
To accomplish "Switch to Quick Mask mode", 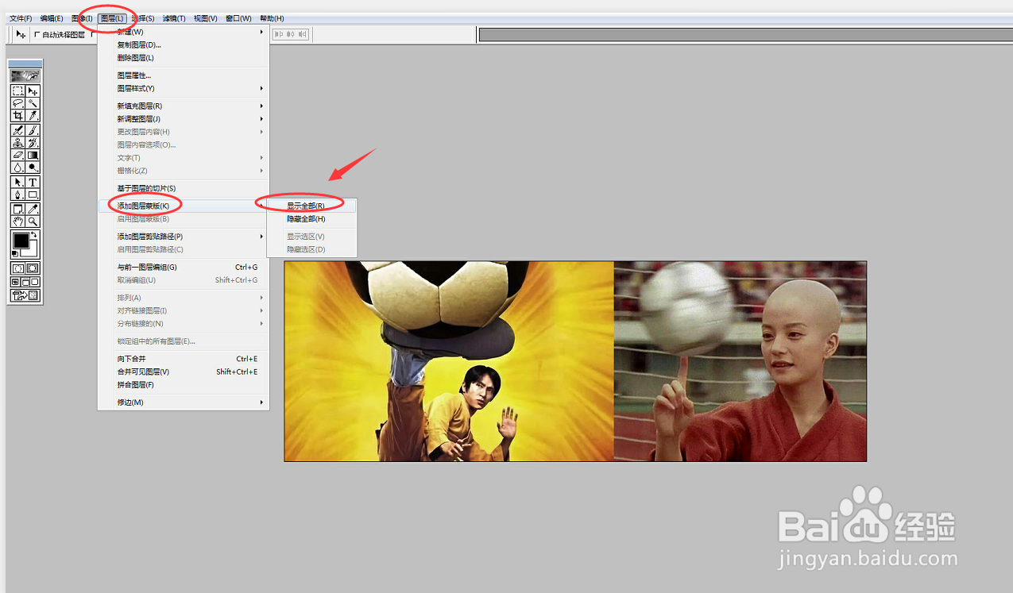I will pyautogui.click(x=33, y=268).
